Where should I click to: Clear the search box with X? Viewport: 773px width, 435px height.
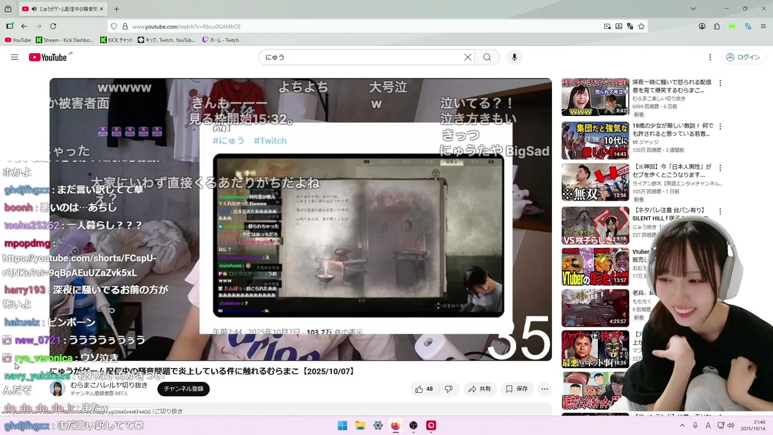(467, 57)
